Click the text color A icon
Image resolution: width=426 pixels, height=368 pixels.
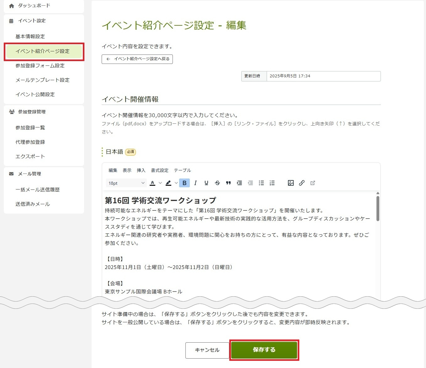[152, 183]
